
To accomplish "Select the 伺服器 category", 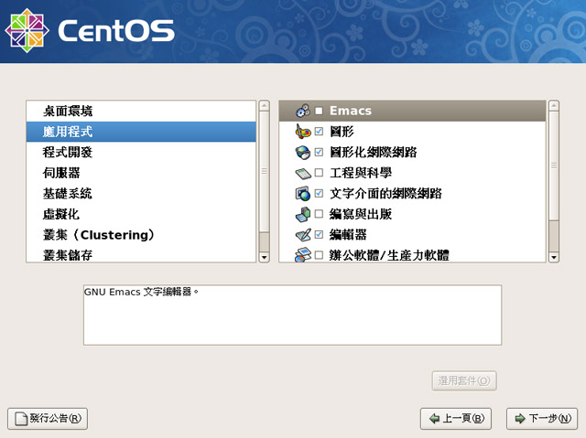I will click(141, 173).
